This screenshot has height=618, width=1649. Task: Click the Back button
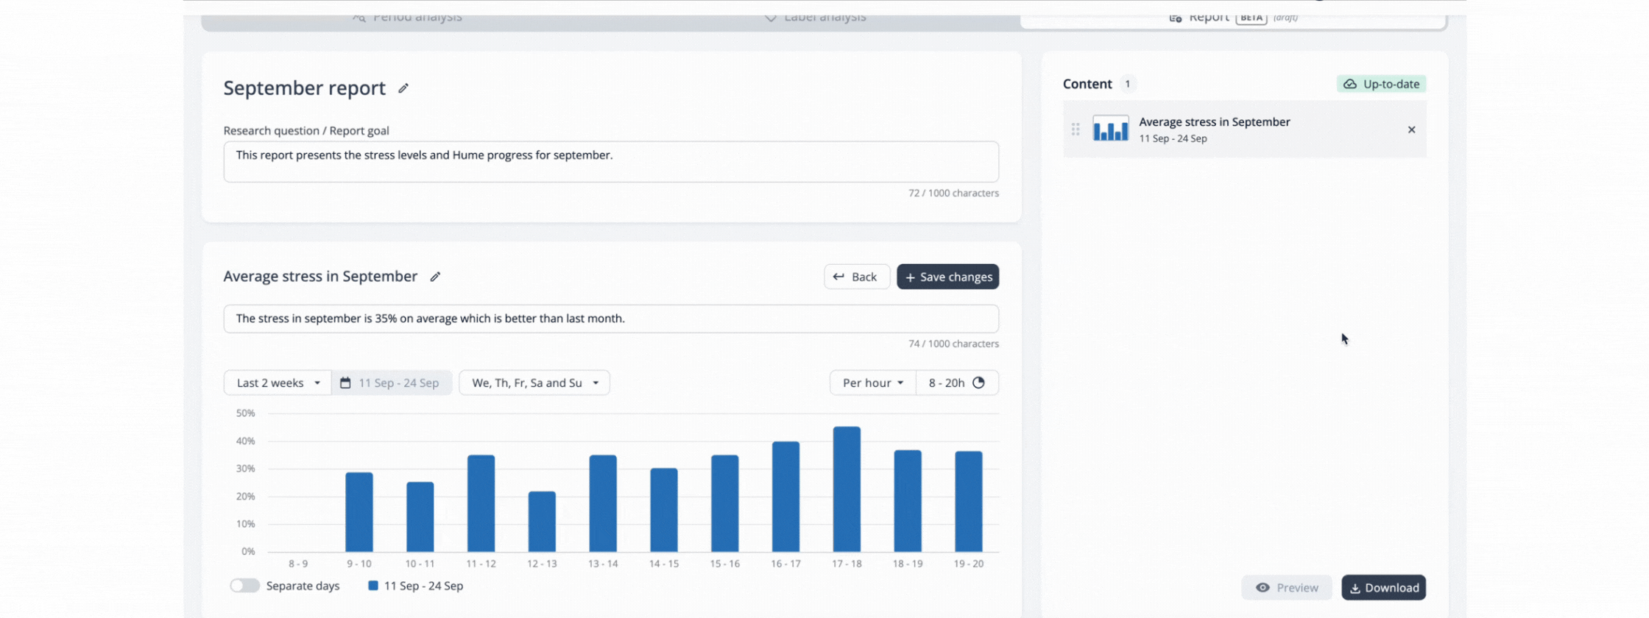coord(856,277)
